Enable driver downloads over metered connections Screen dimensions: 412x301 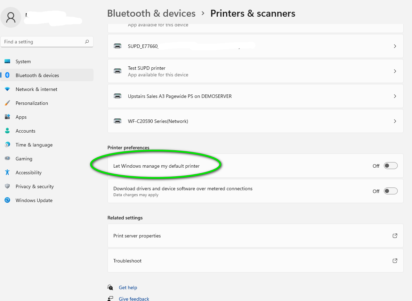(x=390, y=191)
